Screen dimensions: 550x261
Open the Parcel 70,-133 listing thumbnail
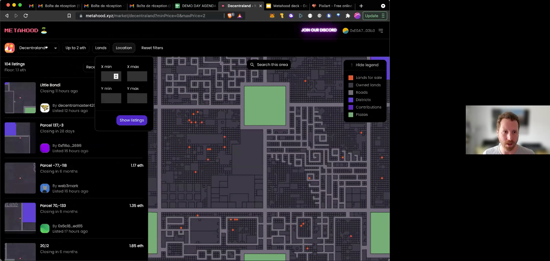(20, 218)
